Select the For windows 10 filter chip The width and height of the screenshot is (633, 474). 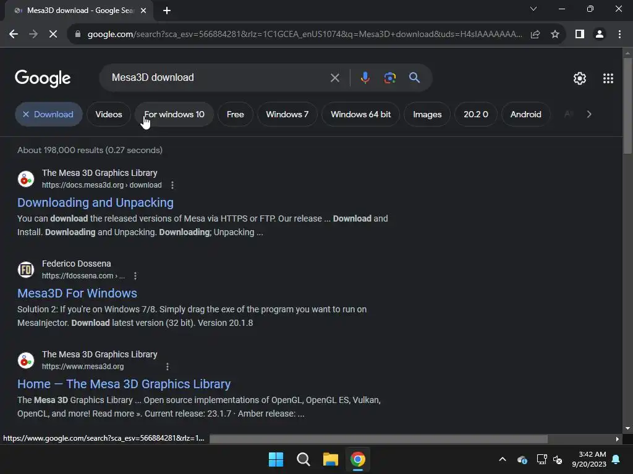pos(174,114)
